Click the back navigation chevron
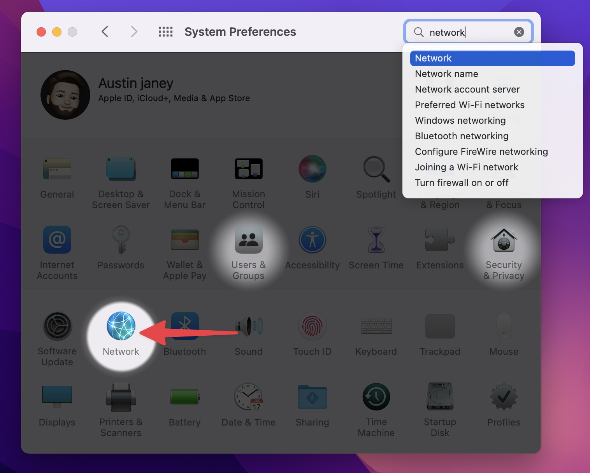Viewport: 590px width, 473px height. (105, 32)
